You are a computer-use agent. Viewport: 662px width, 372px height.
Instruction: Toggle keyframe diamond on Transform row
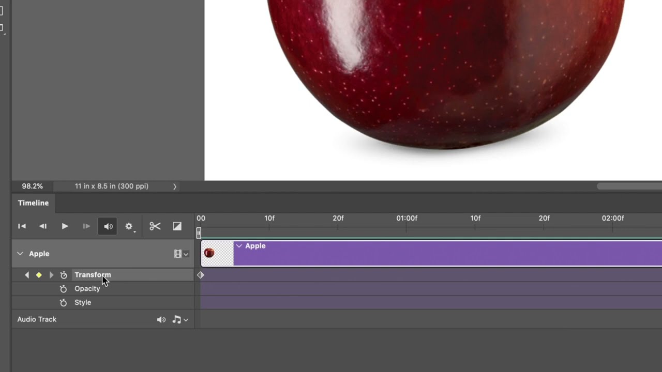pyautogui.click(x=39, y=275)
